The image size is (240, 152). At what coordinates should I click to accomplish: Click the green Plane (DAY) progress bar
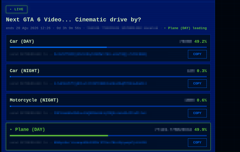[108, 136]
